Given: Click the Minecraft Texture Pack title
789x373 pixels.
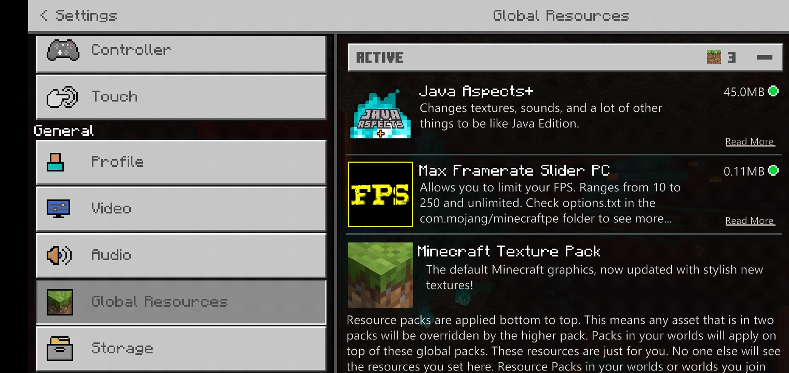Looking at the screenshot, I should pyautogui.click(x=509, y=251).
